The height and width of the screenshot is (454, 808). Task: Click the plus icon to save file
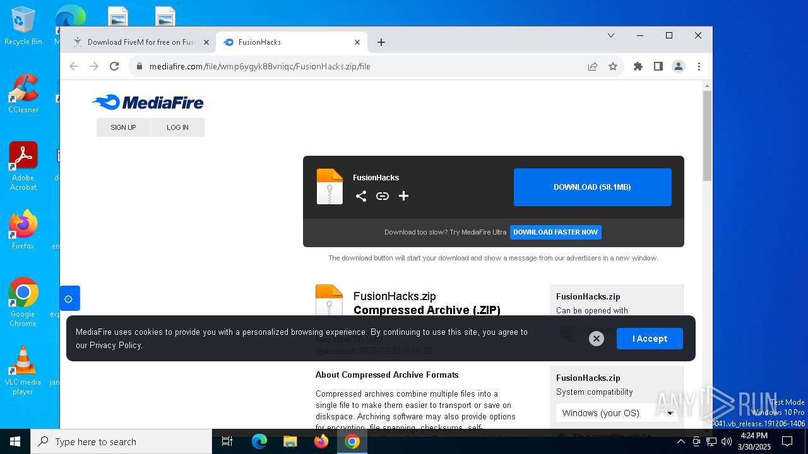pyautogui.click(x=404, y=196)
